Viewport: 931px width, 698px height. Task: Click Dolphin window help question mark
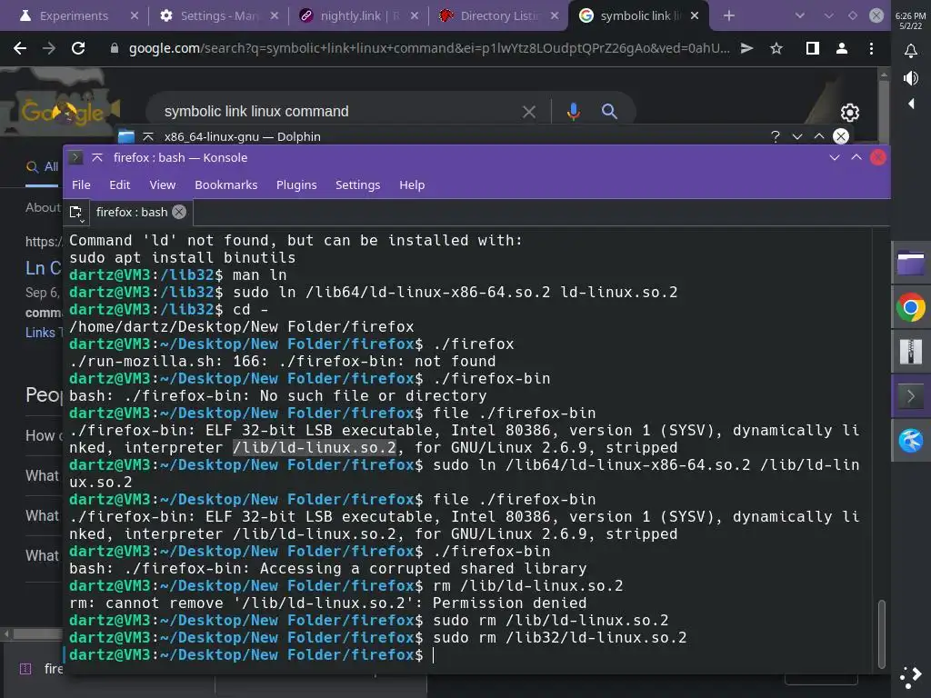(x=775, y=136)
